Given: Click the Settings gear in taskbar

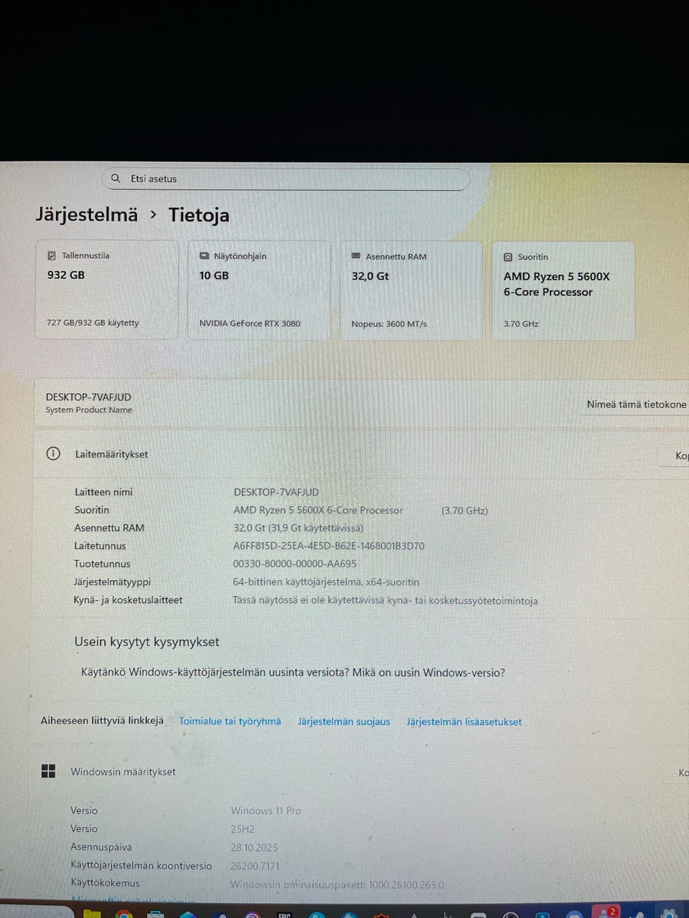Looking at the screenshot, I should 669,913.
